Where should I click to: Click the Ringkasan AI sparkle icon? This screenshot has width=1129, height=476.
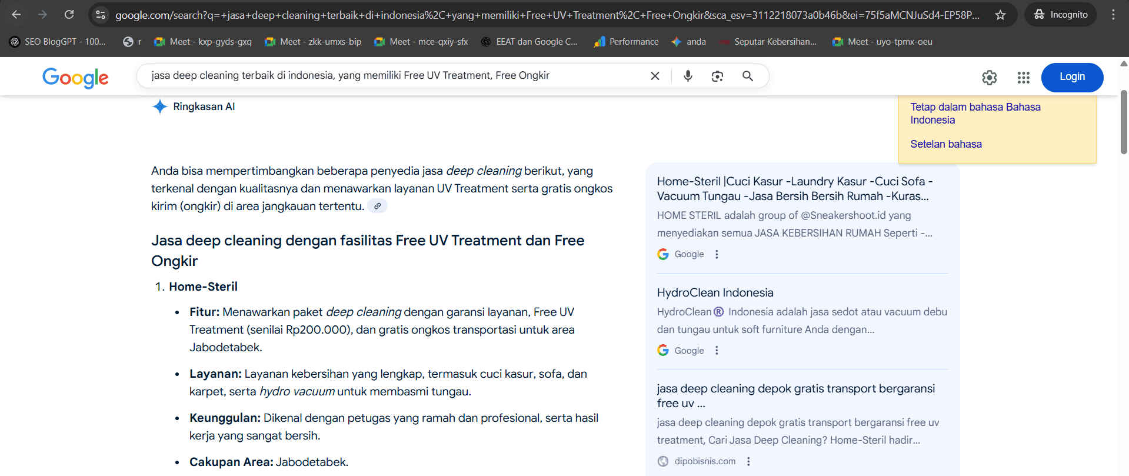(x=159, y=106)
